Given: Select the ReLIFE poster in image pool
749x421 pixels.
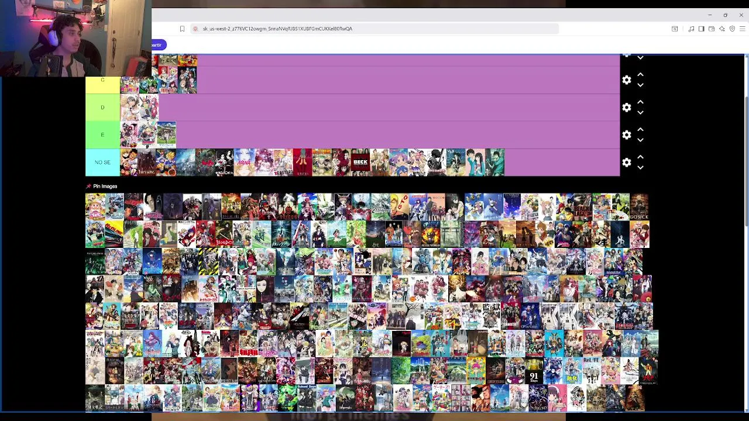Looking at the screenshot, I should (x=591, y=371).
